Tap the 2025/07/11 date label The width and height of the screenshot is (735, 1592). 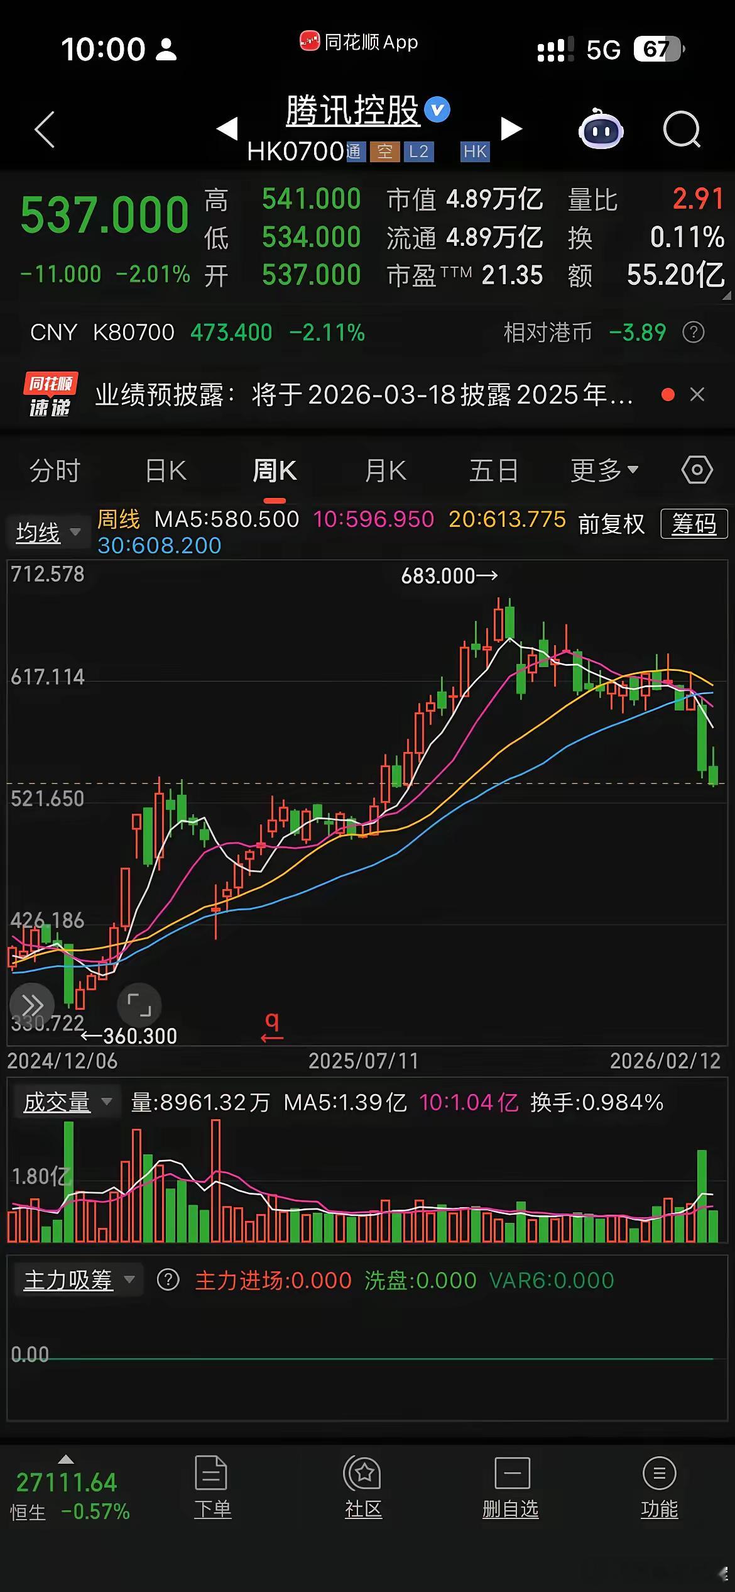click(363, 1061)
